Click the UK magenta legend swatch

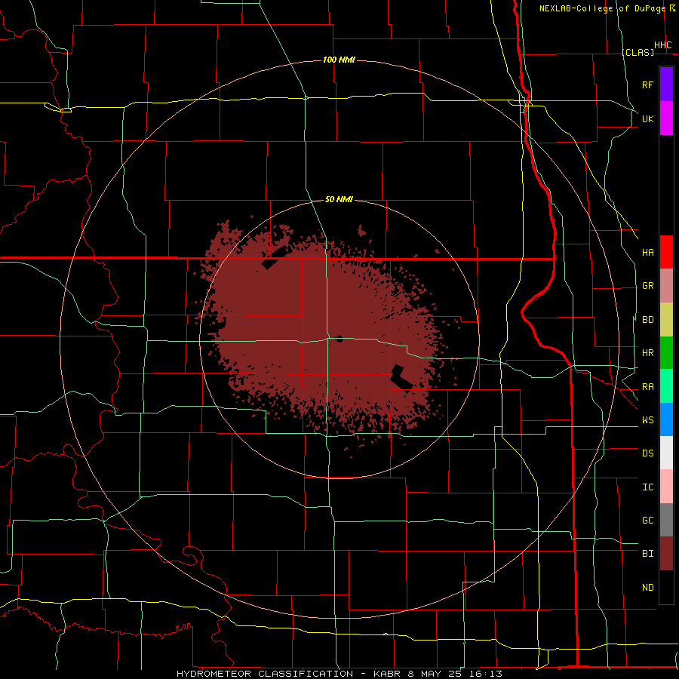pos(666,118)
